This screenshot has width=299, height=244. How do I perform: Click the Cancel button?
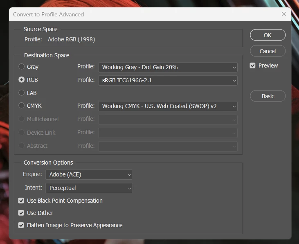(x=268, y=51)
